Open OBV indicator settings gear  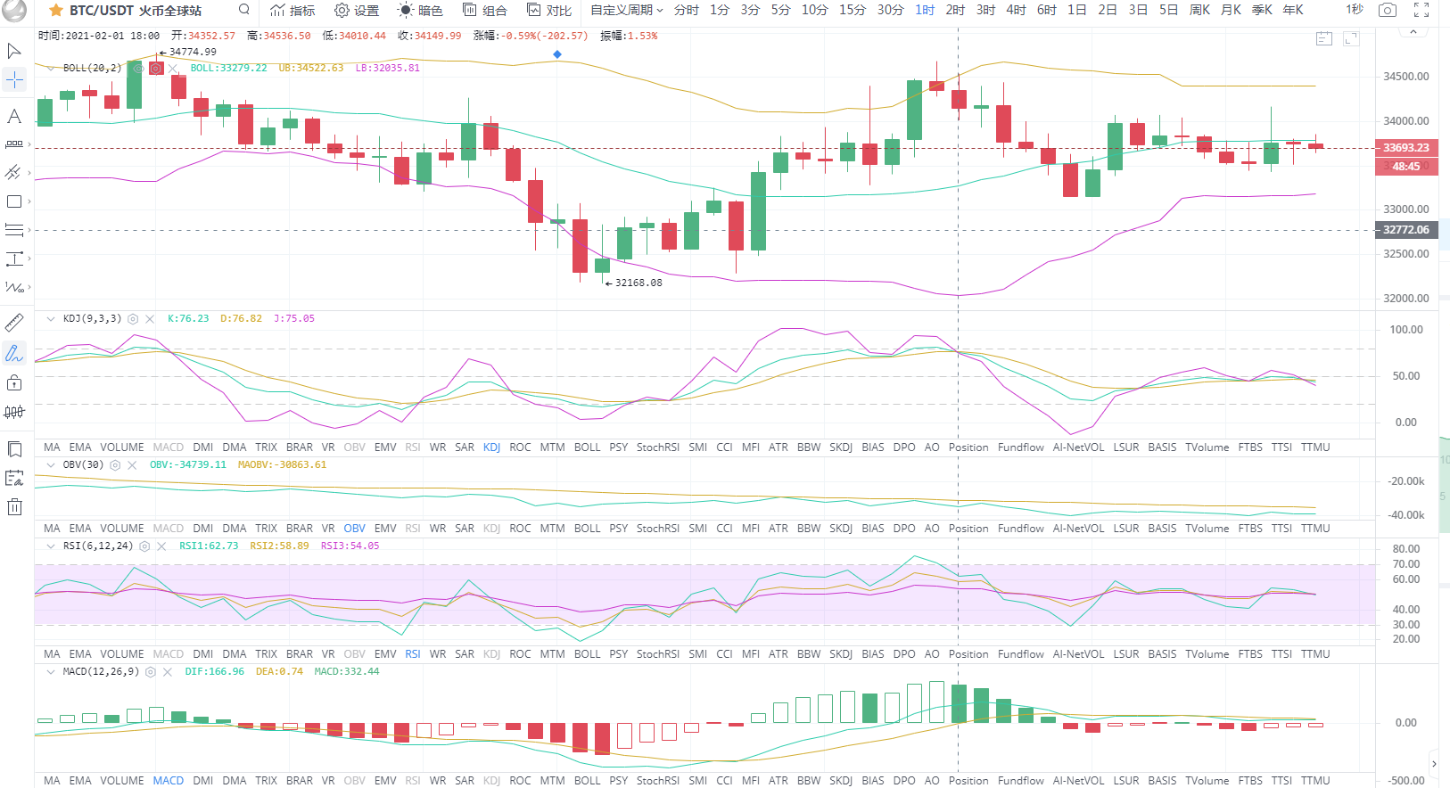(x=115, y=464)
